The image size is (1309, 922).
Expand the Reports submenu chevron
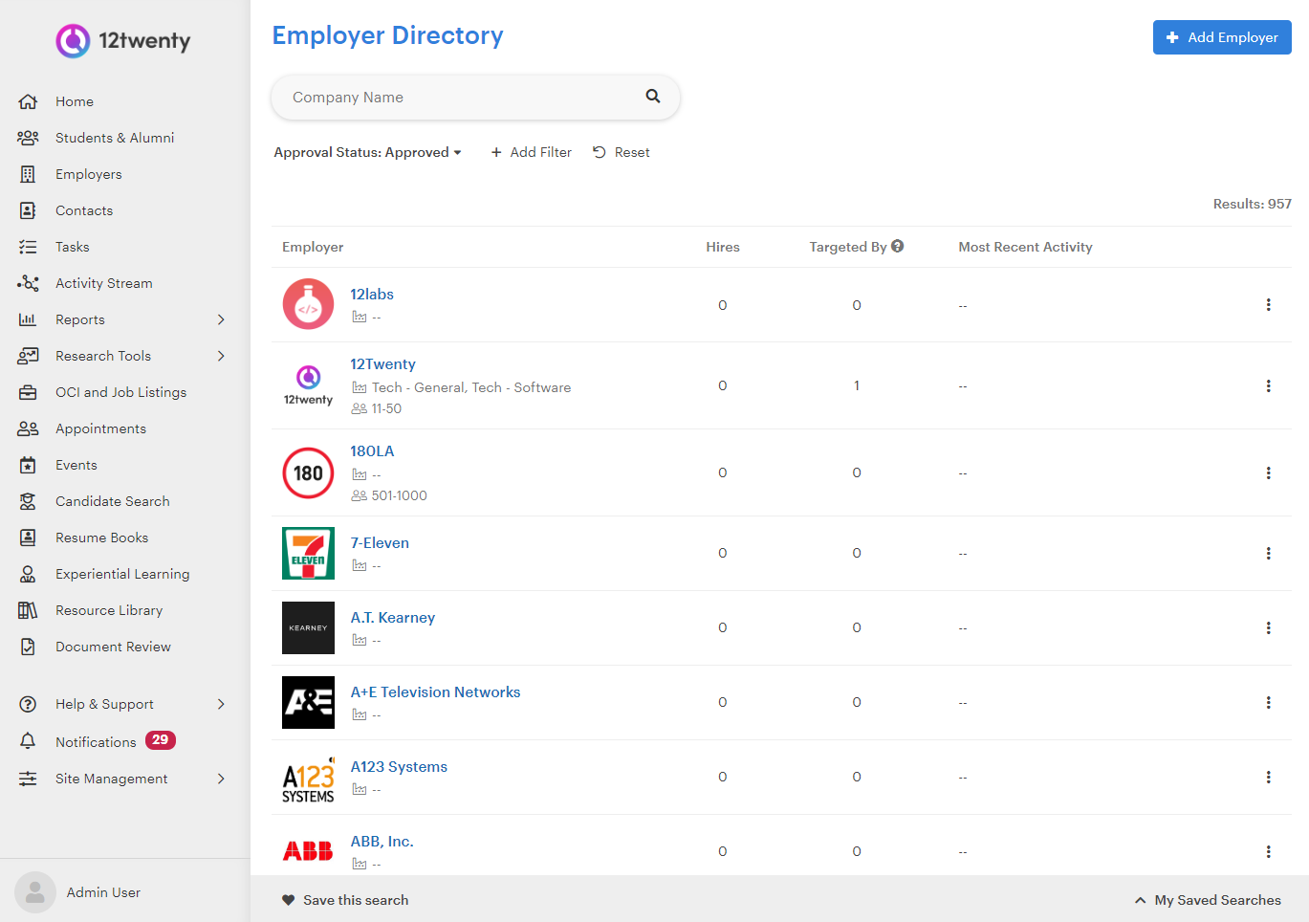[x=221, y=319]
